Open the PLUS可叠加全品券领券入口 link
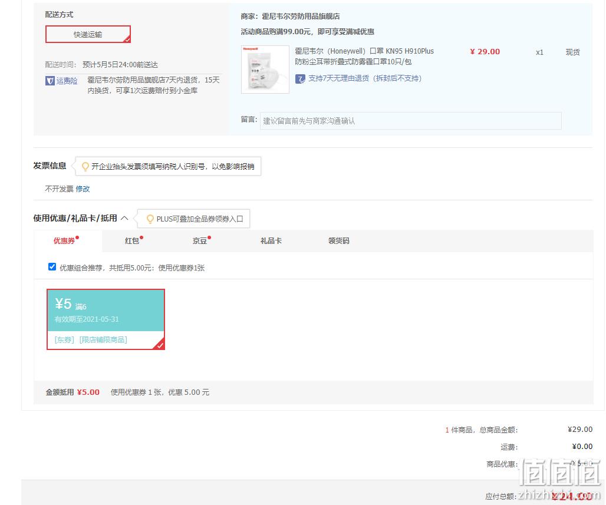Image resolution: width=606 pixels, height=505 pixels. pos(199,219)
